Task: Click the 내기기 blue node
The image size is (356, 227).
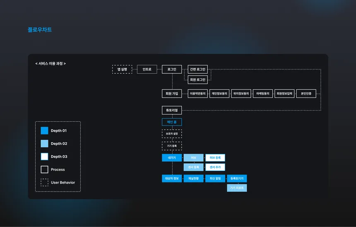Action: [172, 158]
